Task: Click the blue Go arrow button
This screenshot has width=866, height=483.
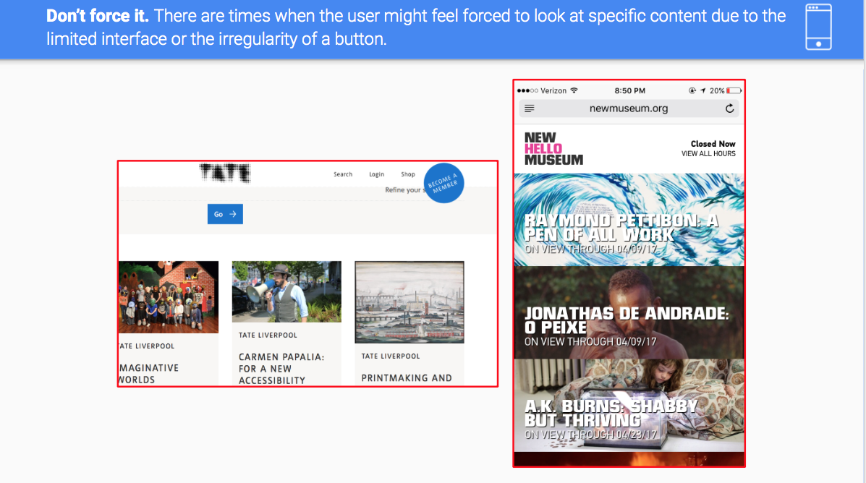Action: [225, 214]
